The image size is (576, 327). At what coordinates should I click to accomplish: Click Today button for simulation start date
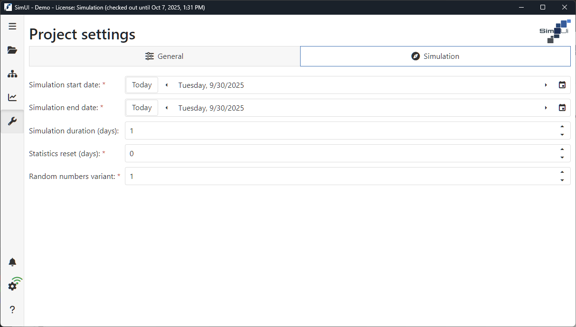(142, 85)
